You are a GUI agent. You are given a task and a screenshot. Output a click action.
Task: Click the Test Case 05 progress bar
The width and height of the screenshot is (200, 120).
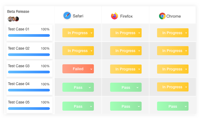29,109
